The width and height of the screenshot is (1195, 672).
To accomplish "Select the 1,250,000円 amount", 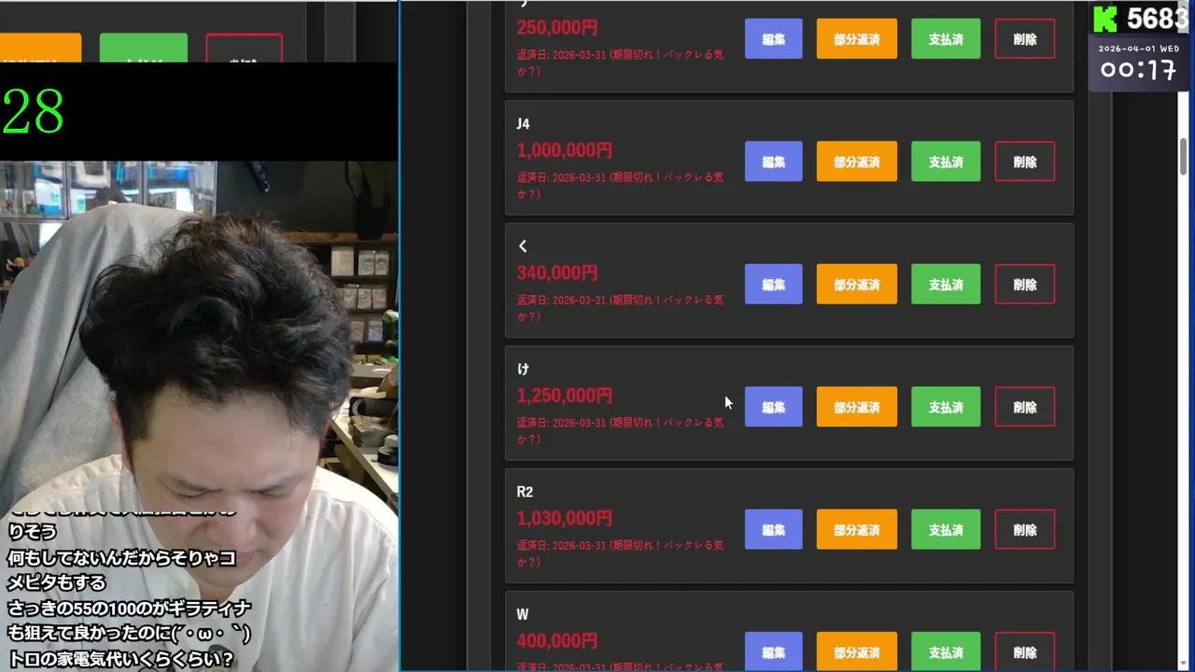I will [x=565, y=396].
